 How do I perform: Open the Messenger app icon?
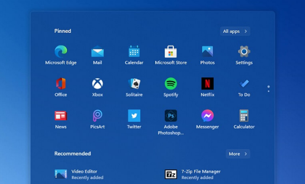click(x=207, y=116)
